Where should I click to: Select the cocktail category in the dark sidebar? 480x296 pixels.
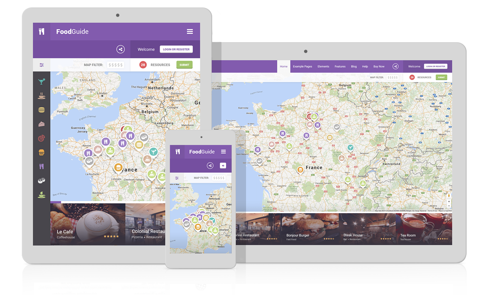click(x=42, y=81)
